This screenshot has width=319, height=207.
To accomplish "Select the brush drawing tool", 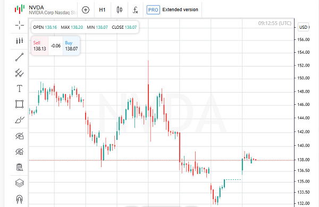I will point(20,120).
